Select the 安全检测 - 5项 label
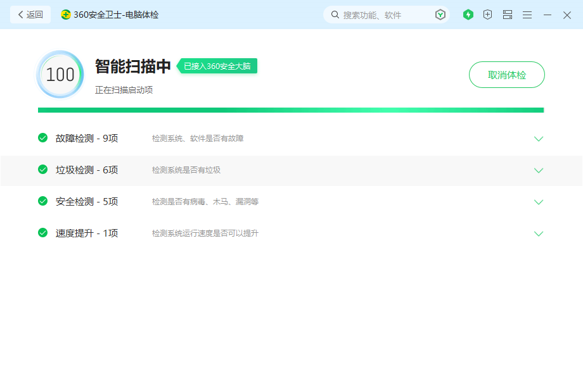Viewport: 583px width, 367px height. (87, 201)
